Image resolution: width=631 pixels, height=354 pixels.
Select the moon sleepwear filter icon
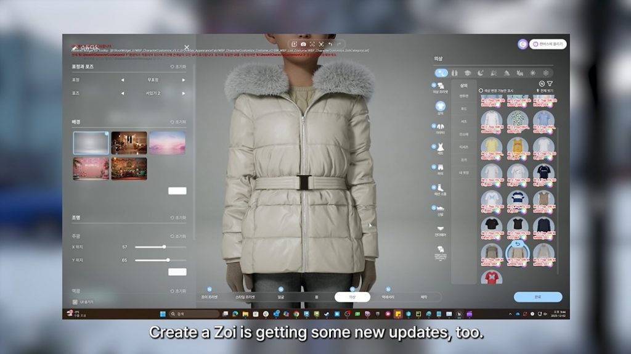[x=480, y=73]
